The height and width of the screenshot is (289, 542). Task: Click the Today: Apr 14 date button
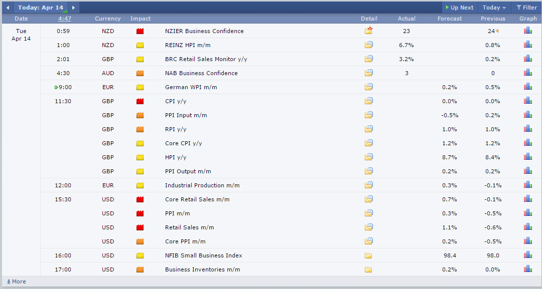coord(41,8)
